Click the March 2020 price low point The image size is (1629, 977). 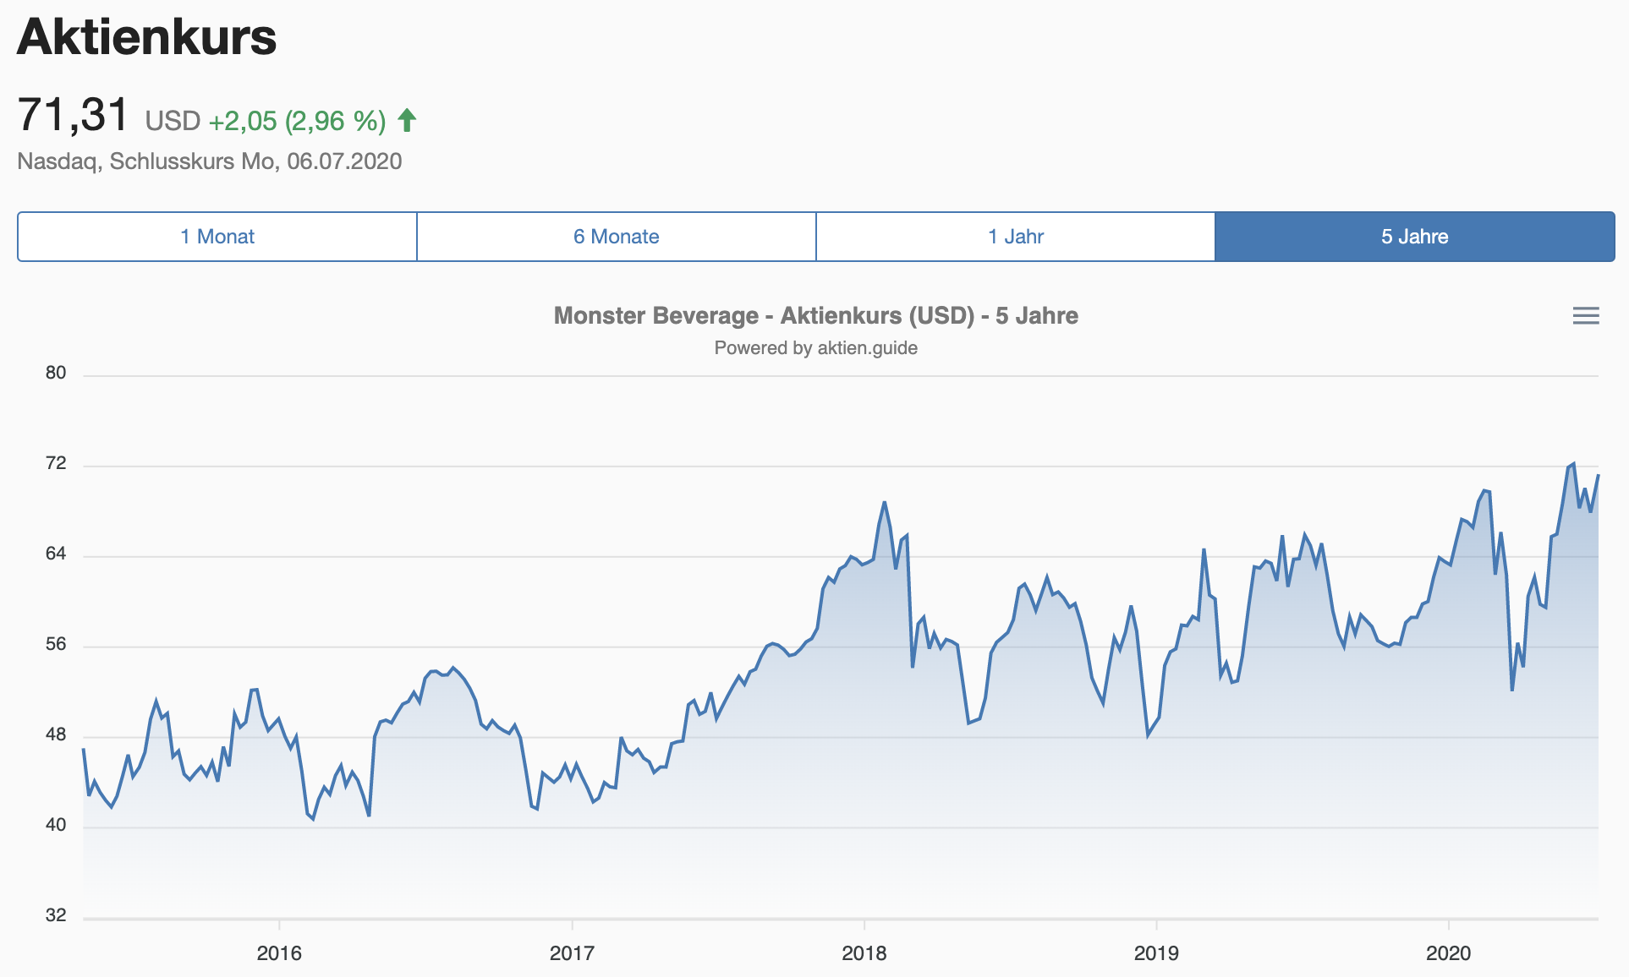(x=1512, y=690)
